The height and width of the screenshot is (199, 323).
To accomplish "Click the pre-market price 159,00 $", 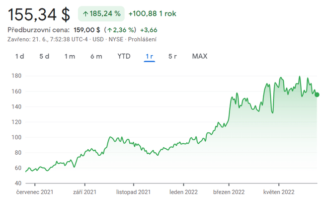I will click(87, 30).
